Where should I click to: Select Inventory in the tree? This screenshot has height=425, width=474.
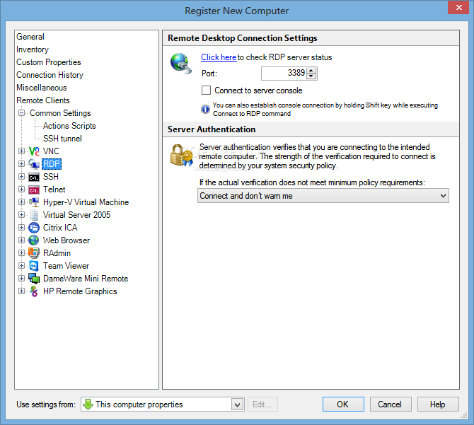tap(33, 50)
